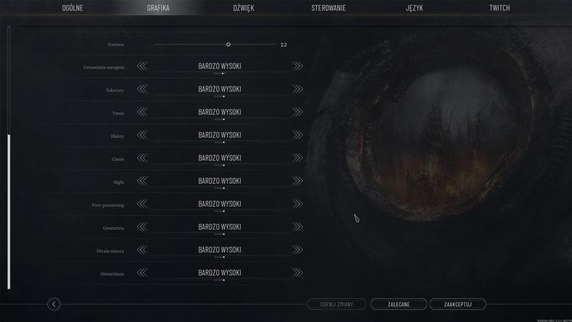
Task: Raise the Mgła setting with right chevrons
Action: point(297,180)
